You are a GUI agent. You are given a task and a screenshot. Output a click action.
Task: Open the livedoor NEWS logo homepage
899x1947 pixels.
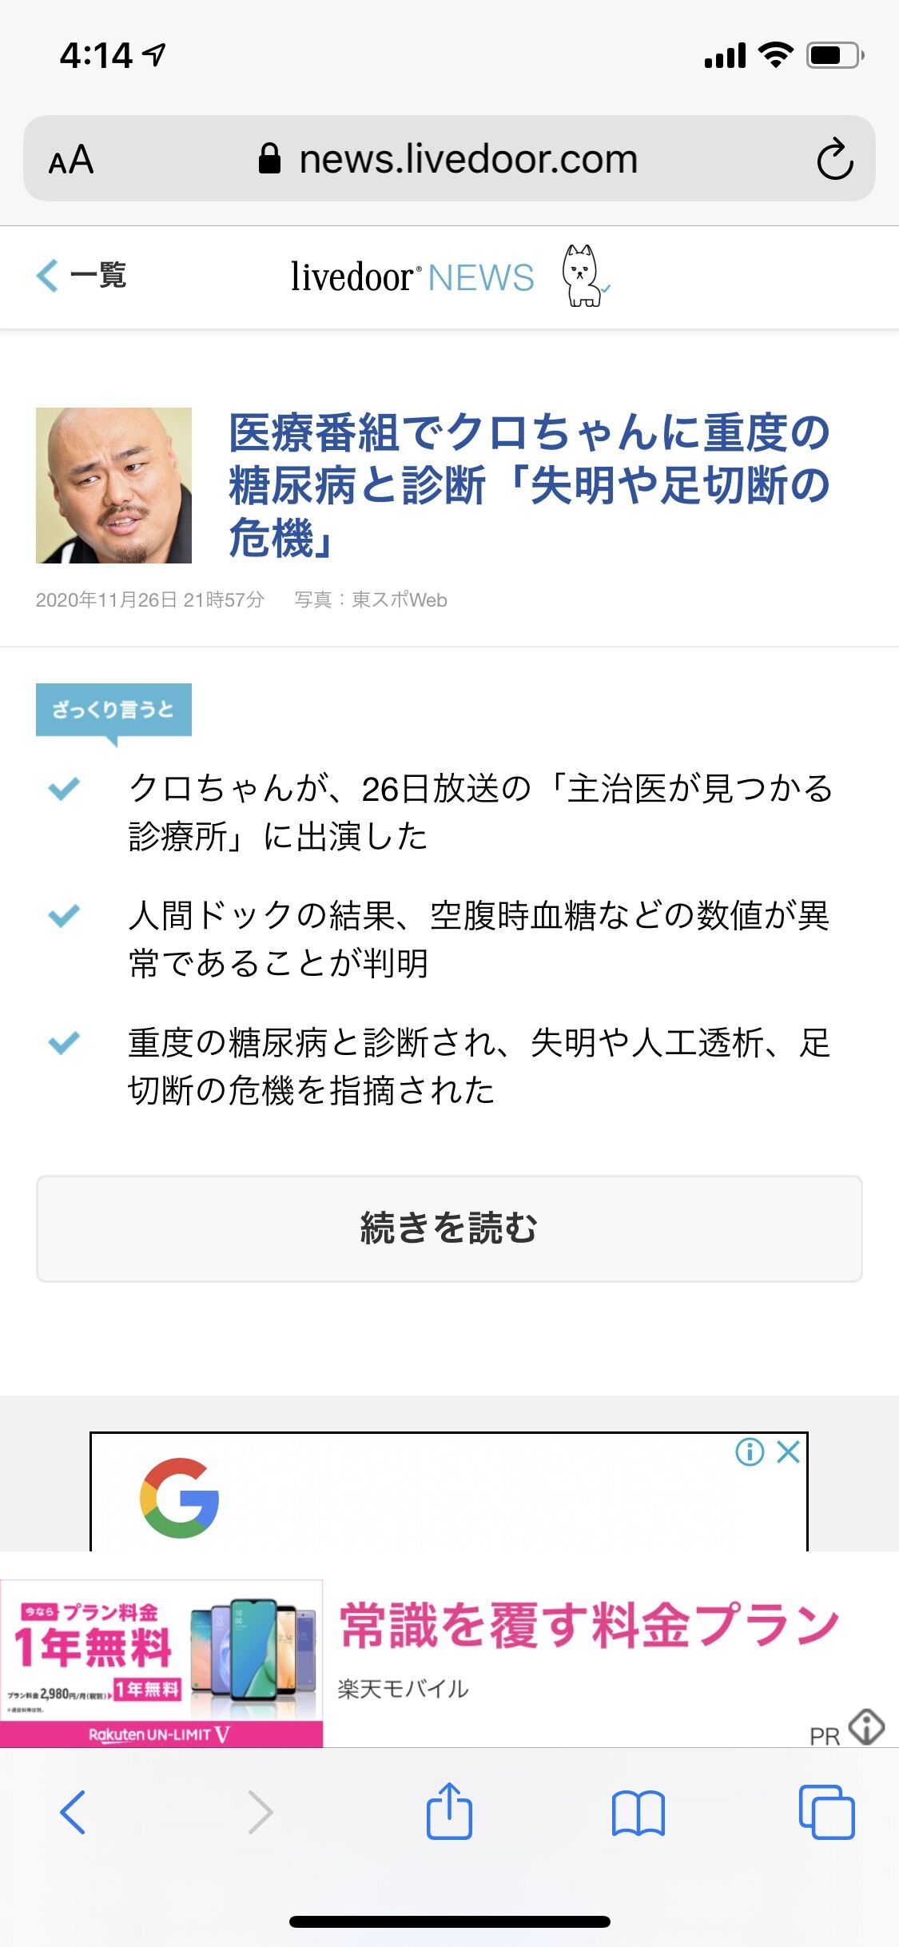click(x=412, y=277)
